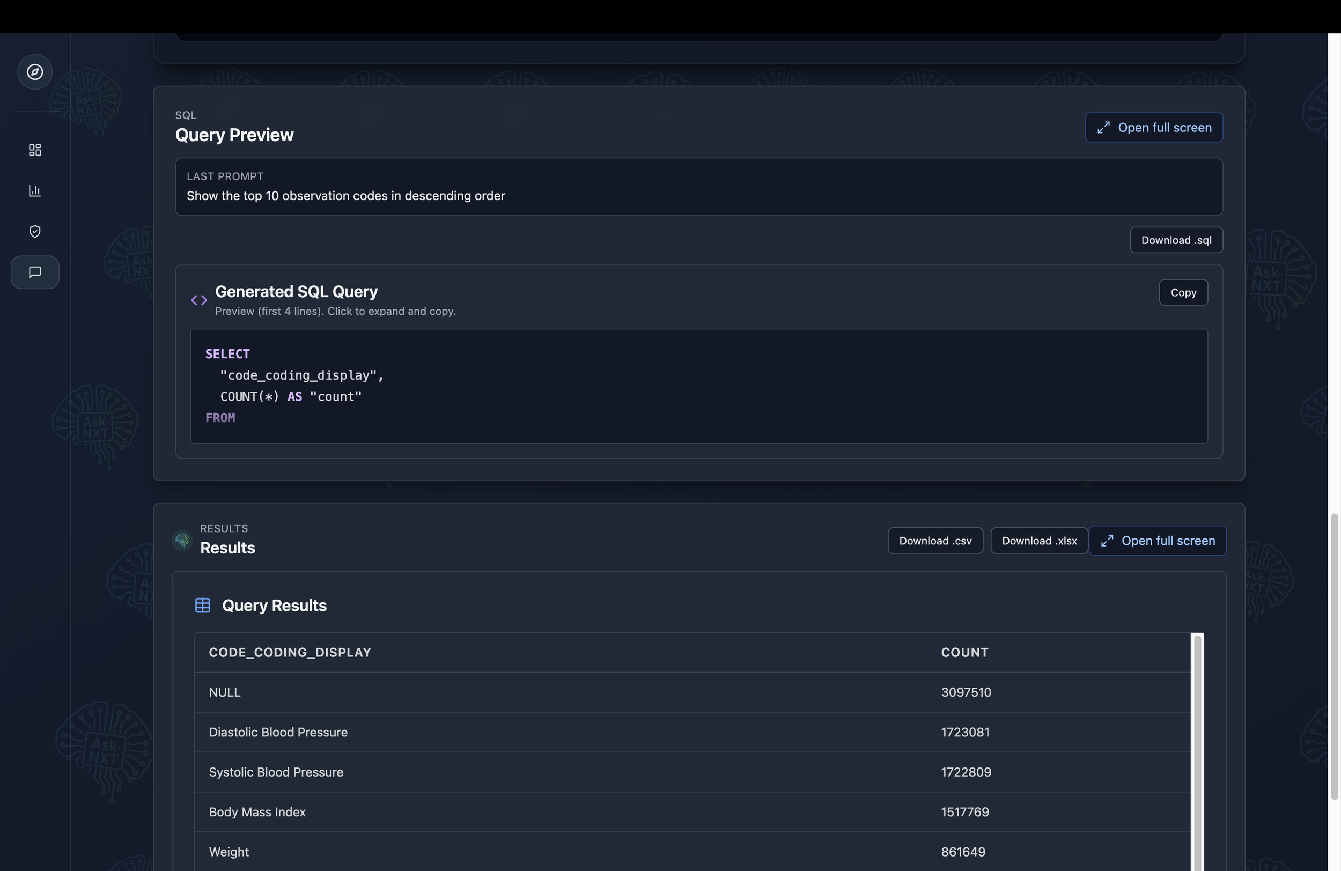
Task: Open the dashboard grid icon in sidebar
Action: pyautogui.click(x=35, y=150)
